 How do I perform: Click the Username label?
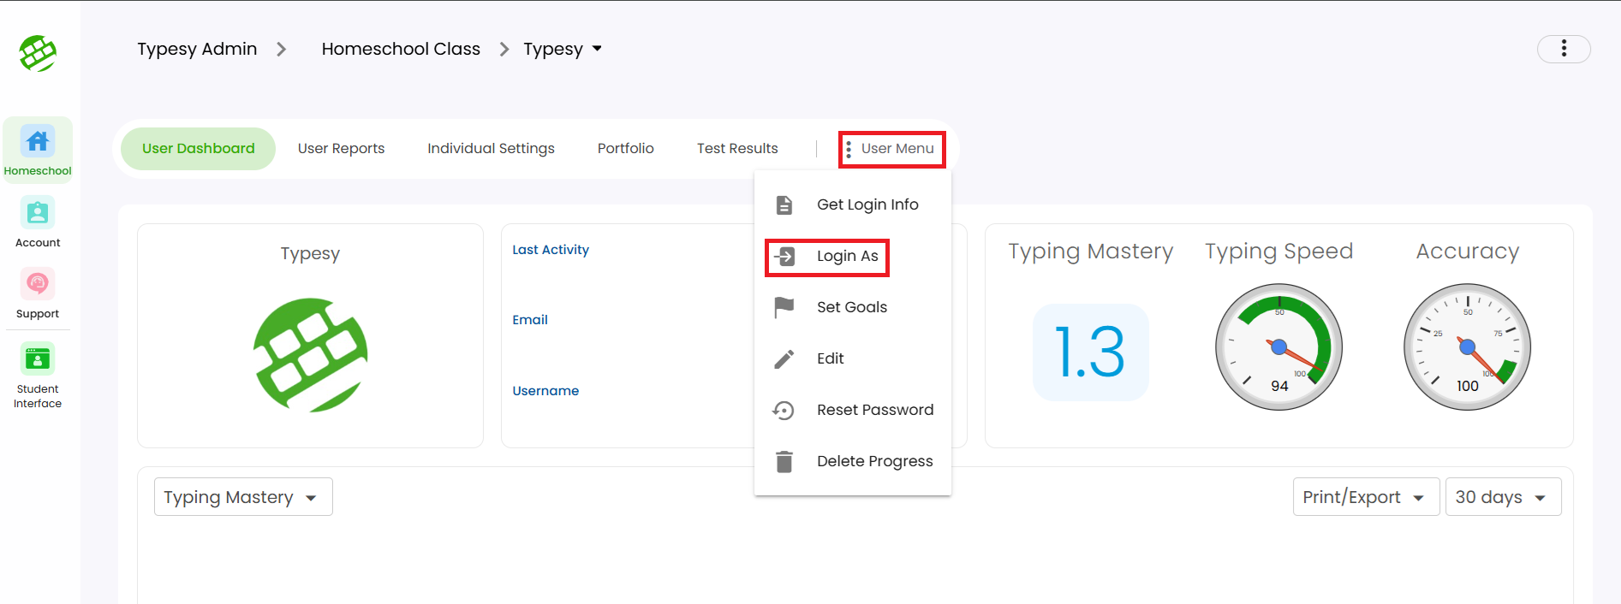coord(545,391)
